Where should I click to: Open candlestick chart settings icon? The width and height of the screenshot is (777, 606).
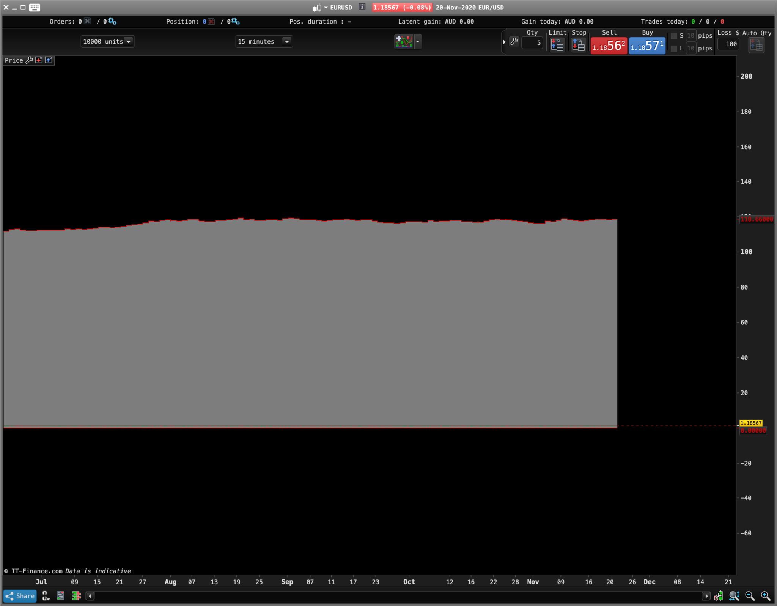(718, 596)
